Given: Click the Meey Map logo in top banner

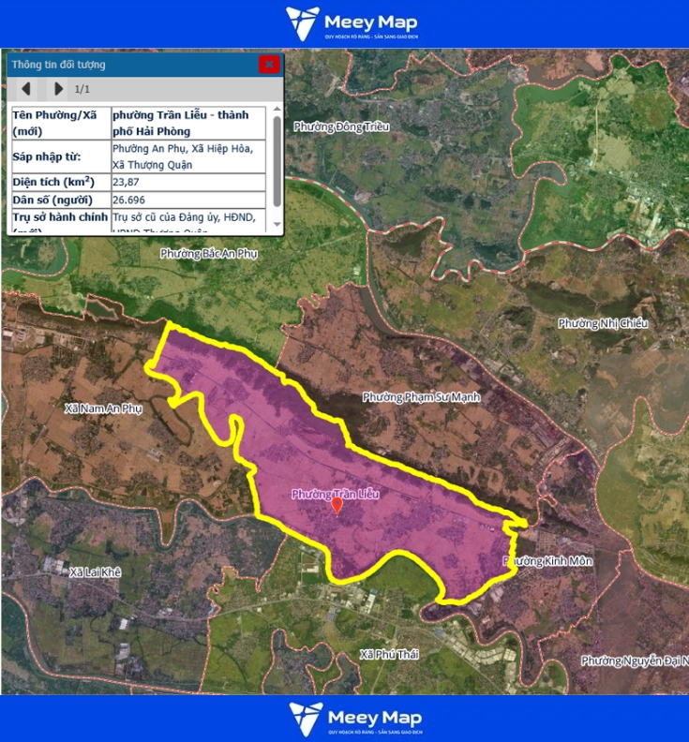Looking at the screenshot, I should [x=352, y=23].
